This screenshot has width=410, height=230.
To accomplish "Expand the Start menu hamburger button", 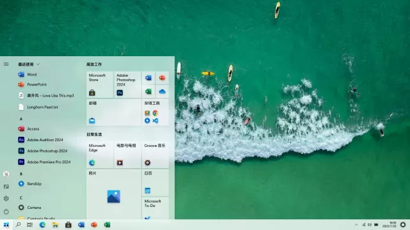I will pos(6,64).
